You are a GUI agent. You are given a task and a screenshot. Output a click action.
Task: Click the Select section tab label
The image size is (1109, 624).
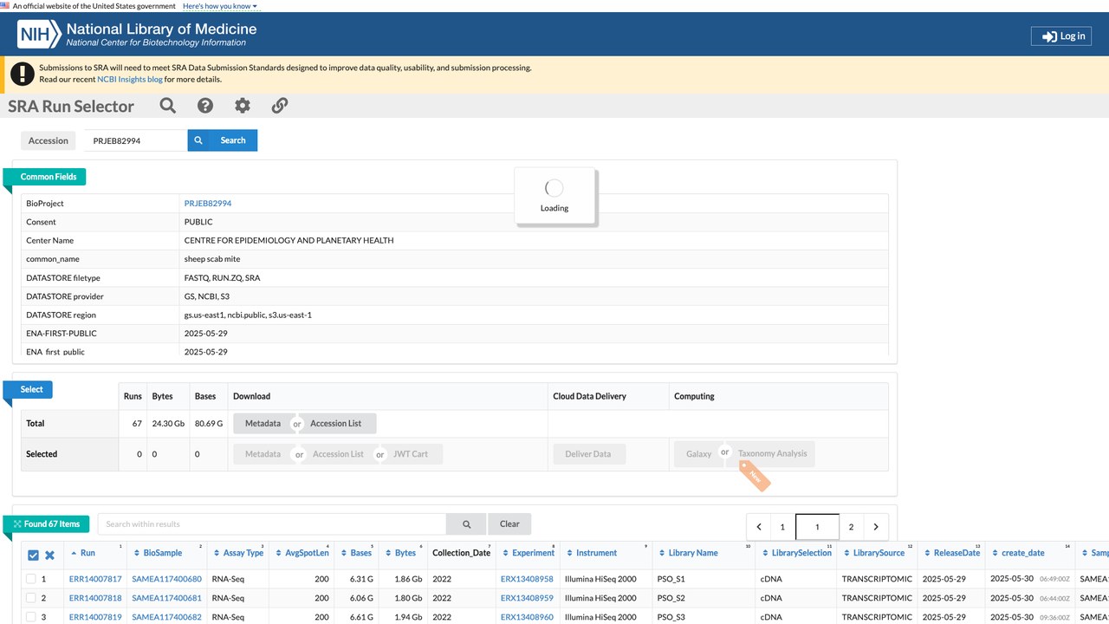click(32, 390)
